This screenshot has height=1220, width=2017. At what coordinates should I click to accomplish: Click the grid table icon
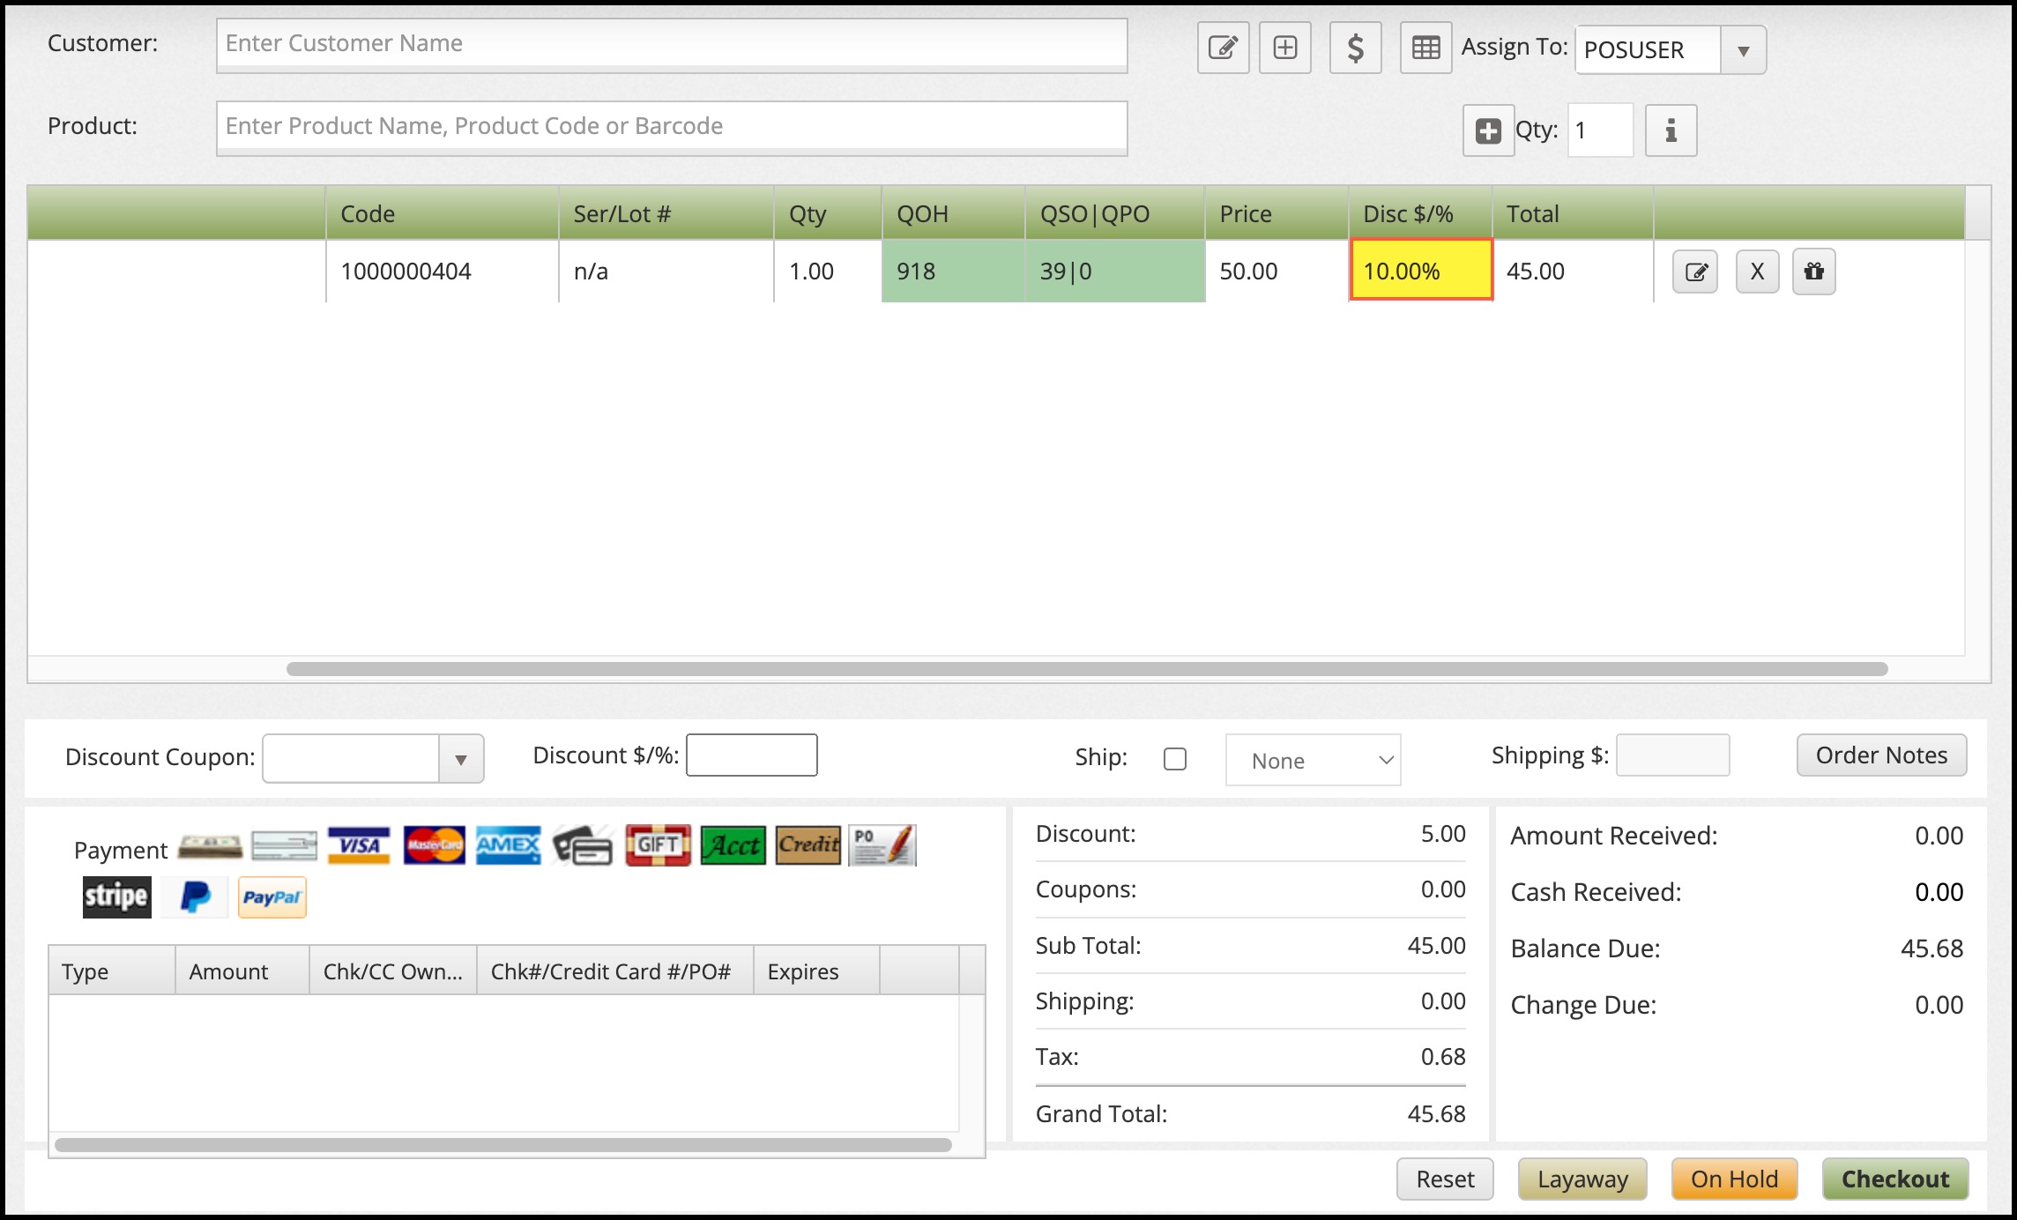pos(1425,48)
